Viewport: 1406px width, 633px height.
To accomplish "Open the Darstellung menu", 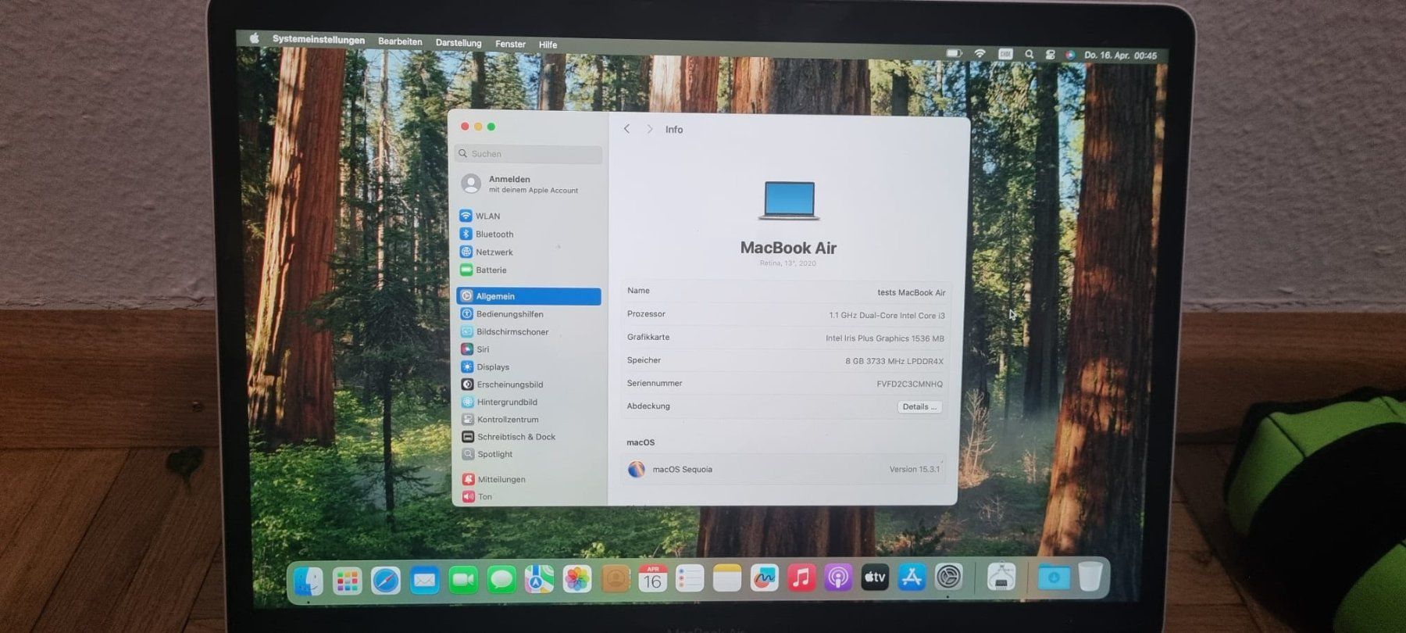I will tap(459, 43).
